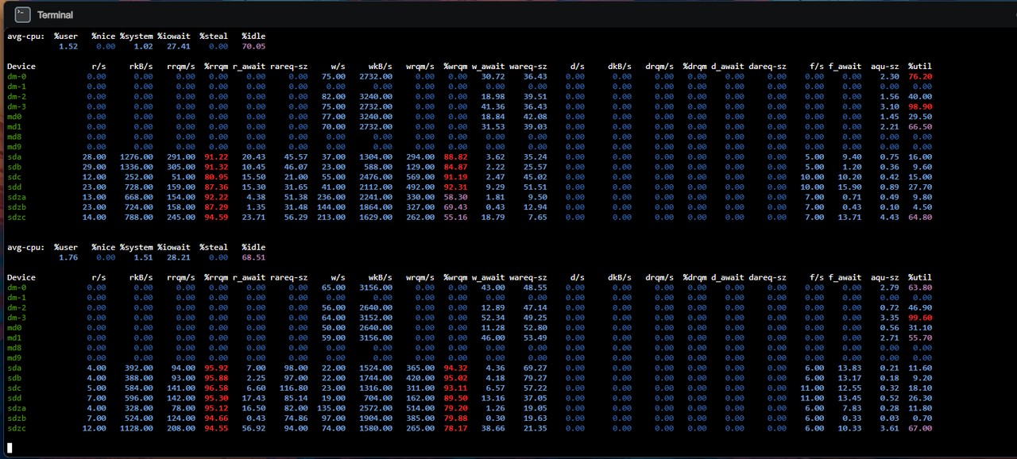Click the %util value 55.70

point(920,337)
